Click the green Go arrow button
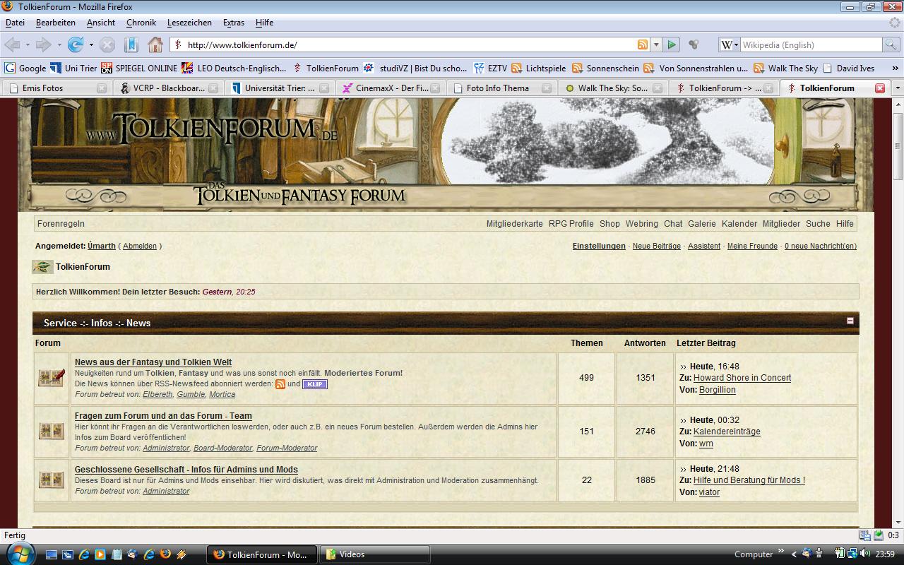Screen dimensions: 904x565 (x=672, y=44)
